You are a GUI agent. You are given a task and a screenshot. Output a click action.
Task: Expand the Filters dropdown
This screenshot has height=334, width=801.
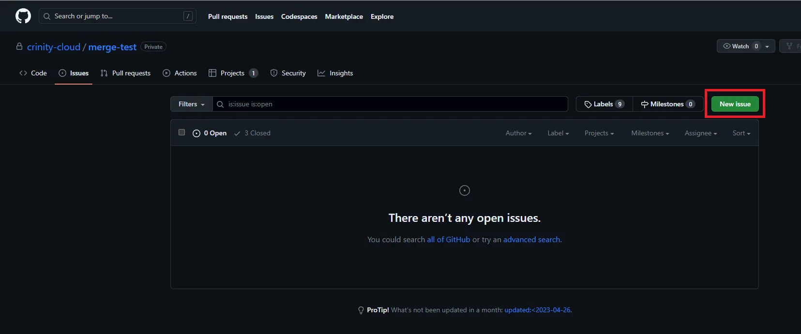click(x=192, y=104)
